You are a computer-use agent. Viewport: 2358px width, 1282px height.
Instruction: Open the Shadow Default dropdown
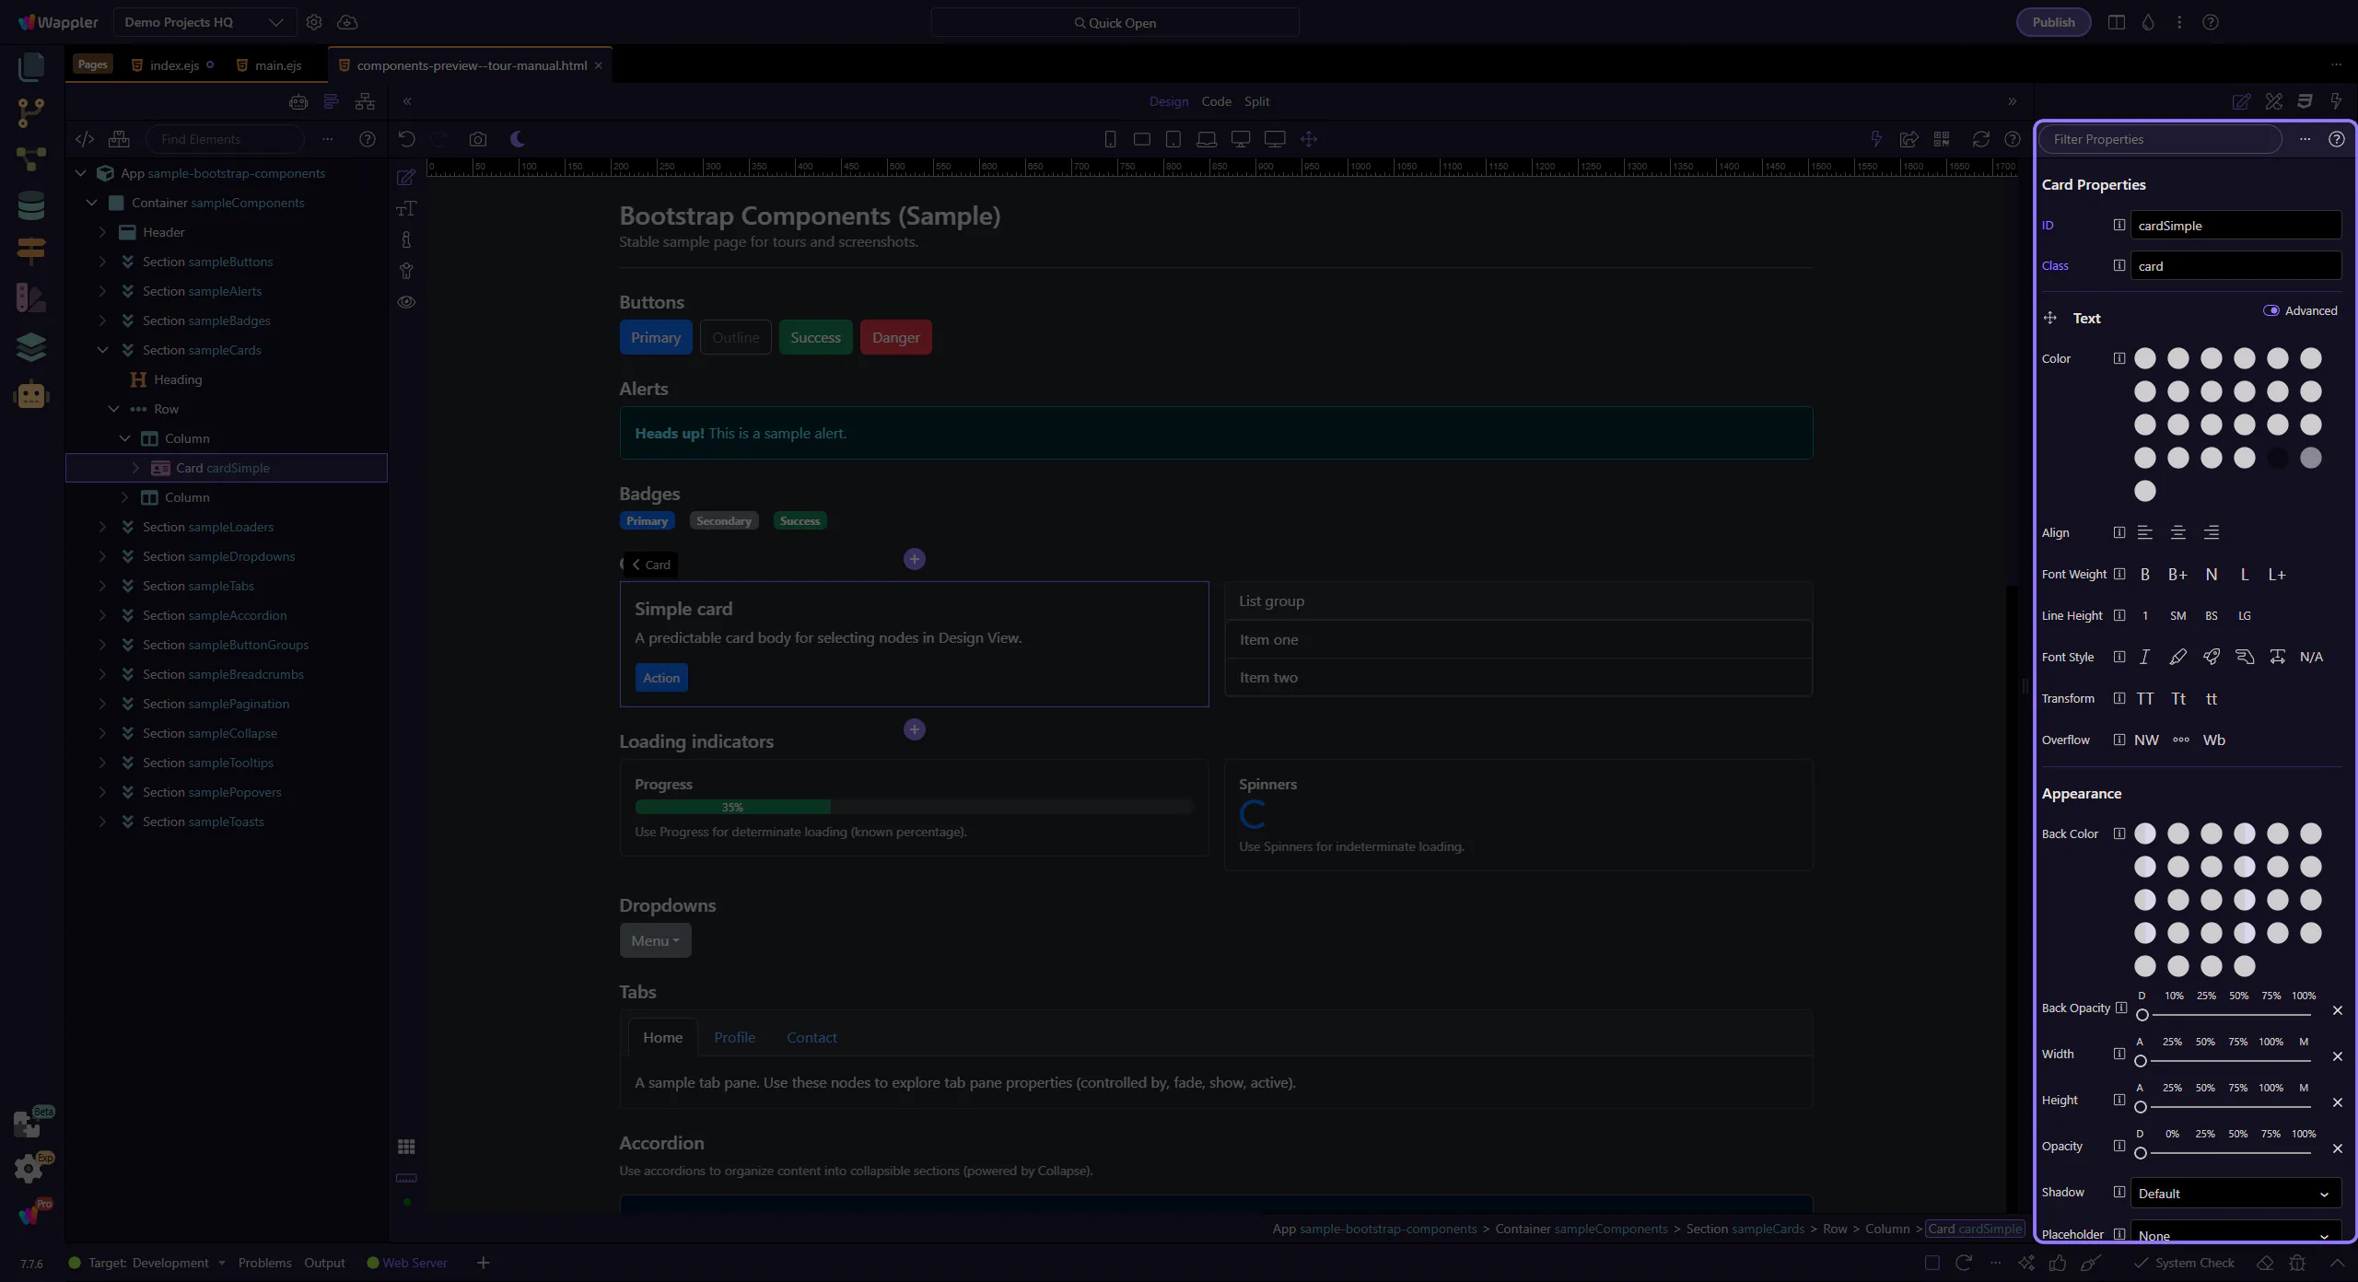[2235, 1193]
